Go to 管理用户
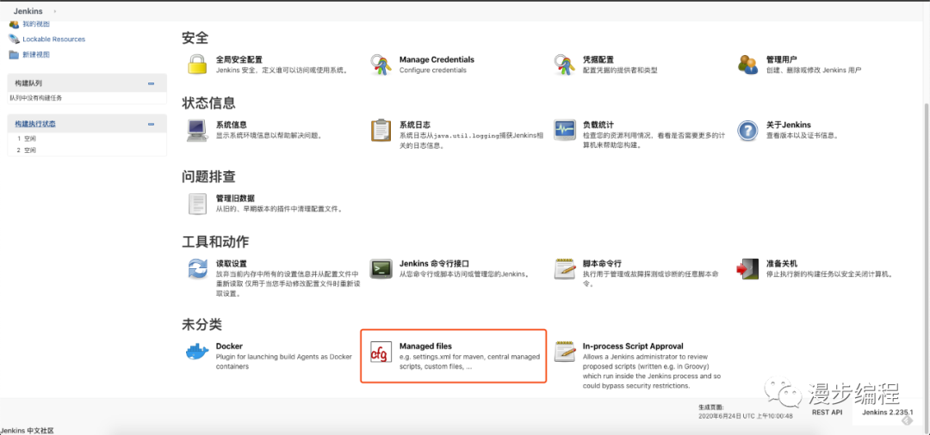This screenshot has width=930, height=435. click(x=781, y=60)
